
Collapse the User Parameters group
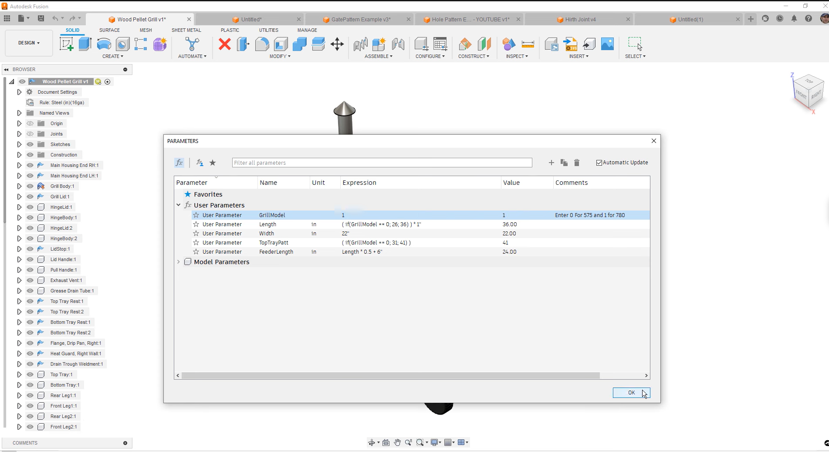178,205
